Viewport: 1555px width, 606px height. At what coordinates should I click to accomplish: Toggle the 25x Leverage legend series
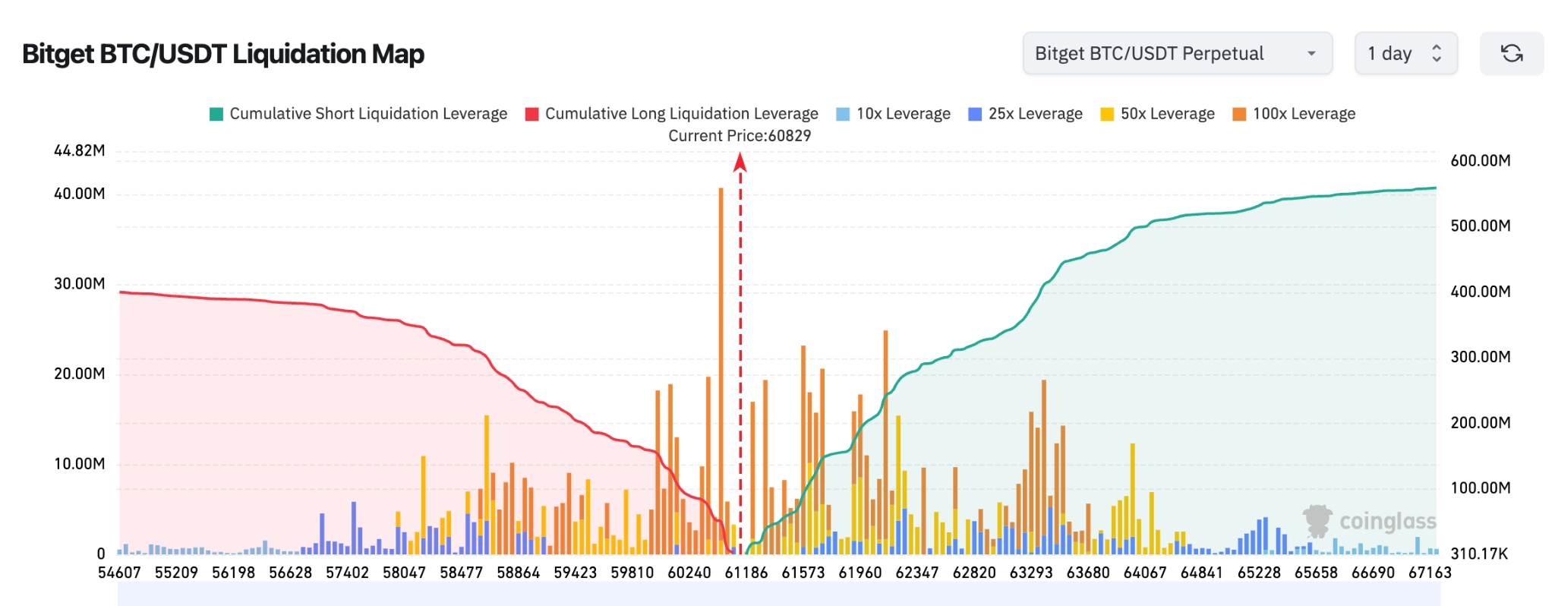(x=1026, y=114)
